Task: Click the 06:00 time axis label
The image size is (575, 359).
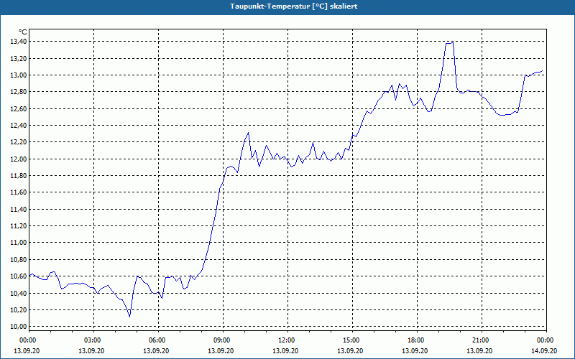Action: click(x=158, y=340)
